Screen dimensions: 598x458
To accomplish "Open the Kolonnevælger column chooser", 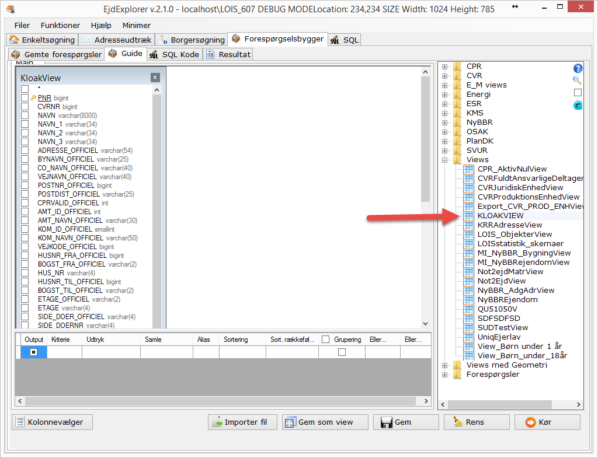I will 50,422.
